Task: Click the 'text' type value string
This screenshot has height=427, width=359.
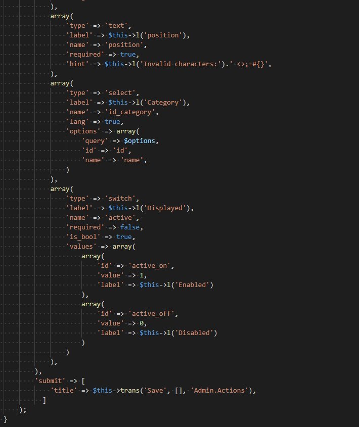Action: (x=116, y=26)
